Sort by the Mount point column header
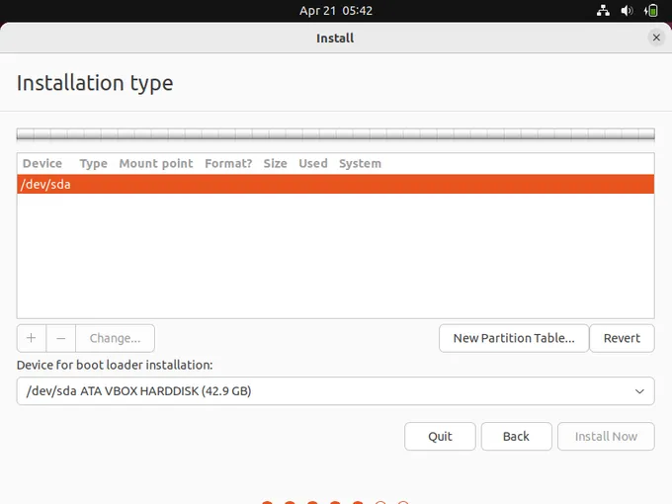Image resolution: width=672 pixels, height=504 pixels. click(x=156, y=163)
